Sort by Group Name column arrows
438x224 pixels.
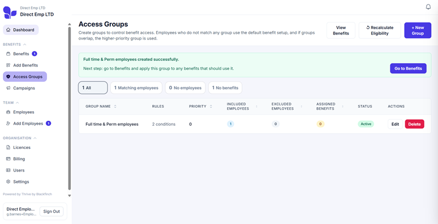pos(115,107)
